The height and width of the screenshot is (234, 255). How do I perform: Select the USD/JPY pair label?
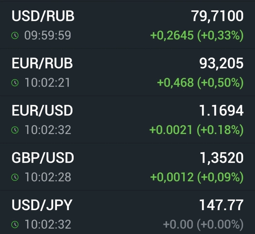click(42, 205)
